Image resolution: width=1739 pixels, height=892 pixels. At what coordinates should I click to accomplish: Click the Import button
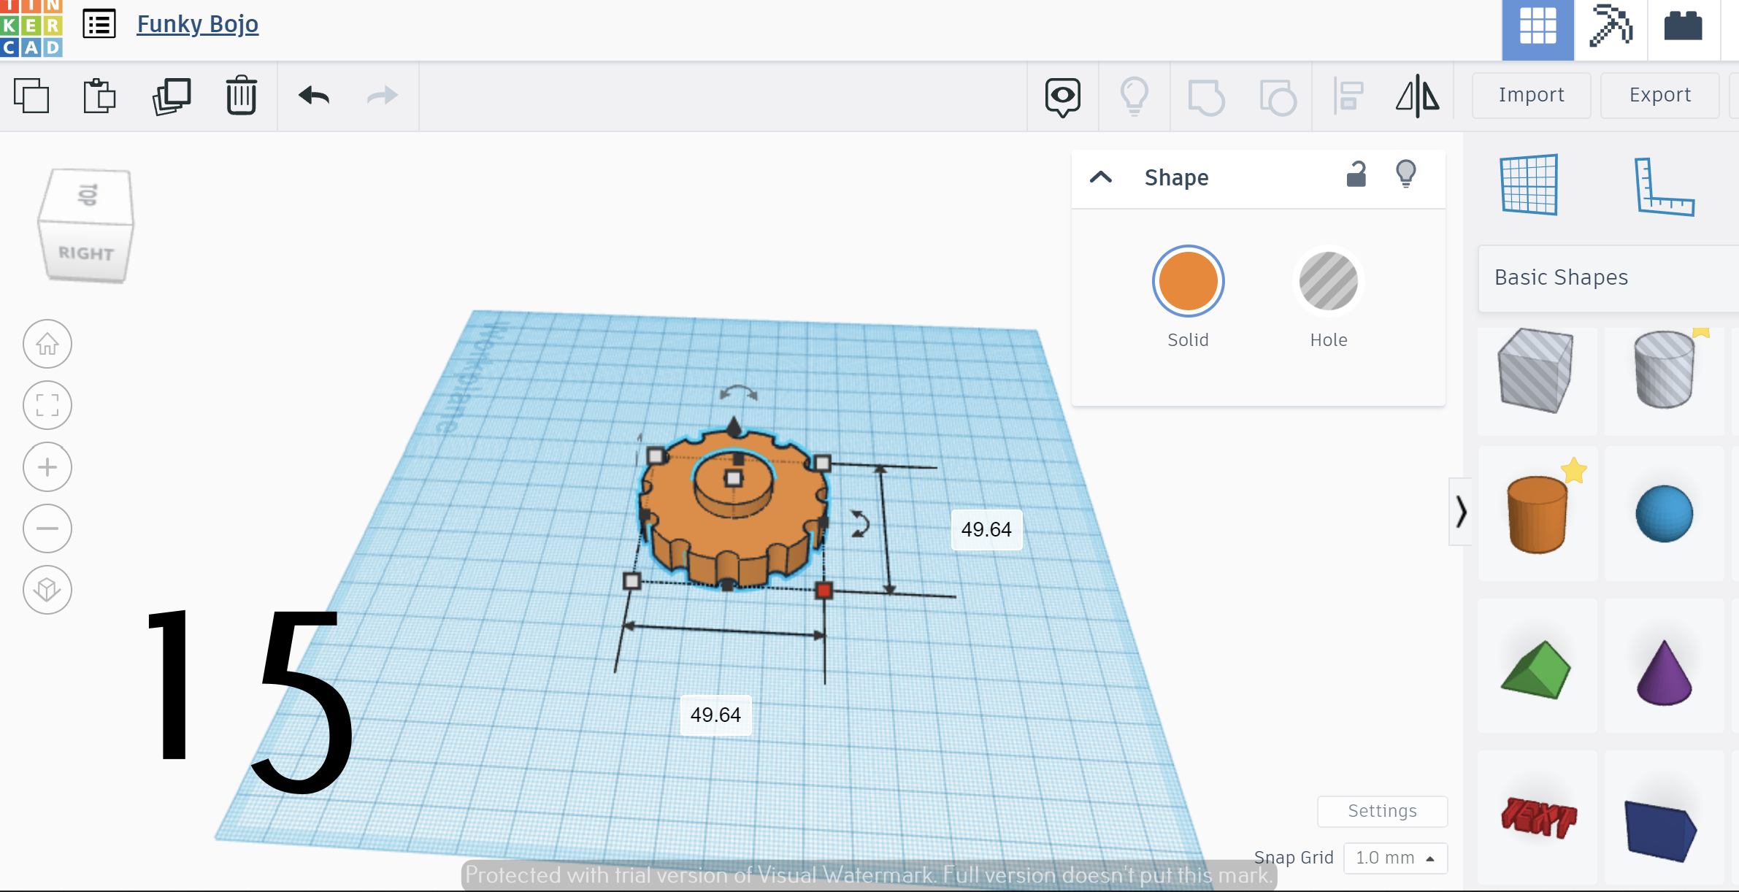coord(1531,95)
